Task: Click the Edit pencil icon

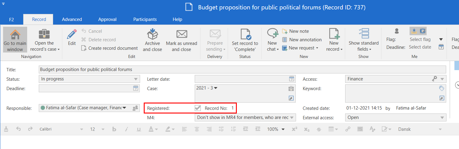Action: point(72,34)
